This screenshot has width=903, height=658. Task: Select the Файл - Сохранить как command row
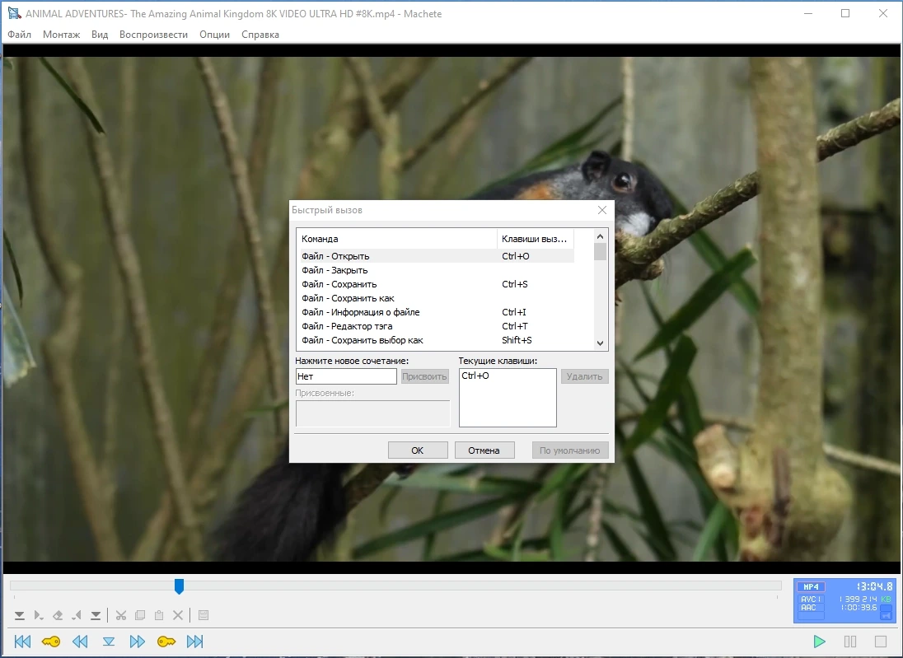pos(435,298)
